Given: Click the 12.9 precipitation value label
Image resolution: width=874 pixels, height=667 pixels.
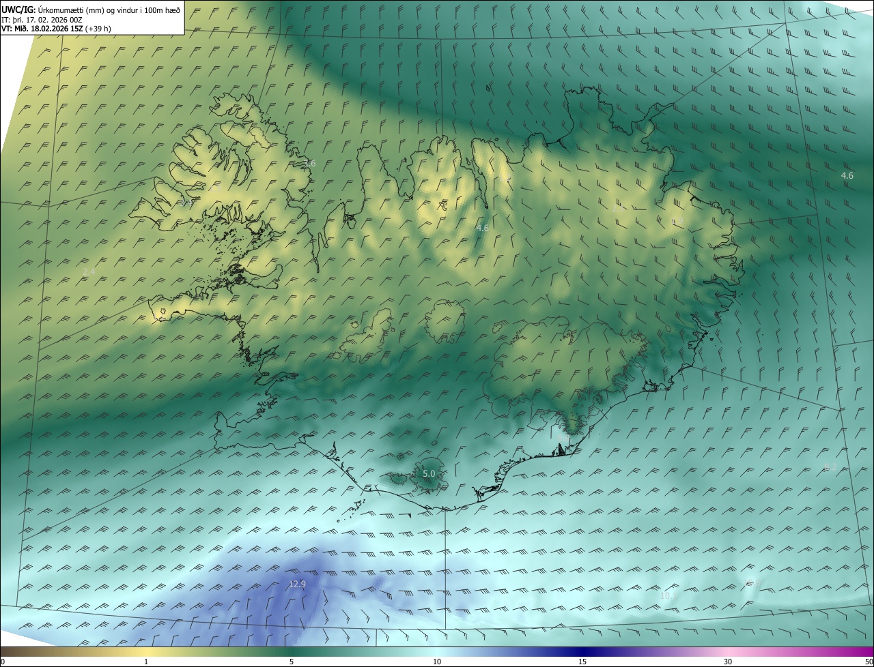Looking at the screenshot, I should 297,584.
